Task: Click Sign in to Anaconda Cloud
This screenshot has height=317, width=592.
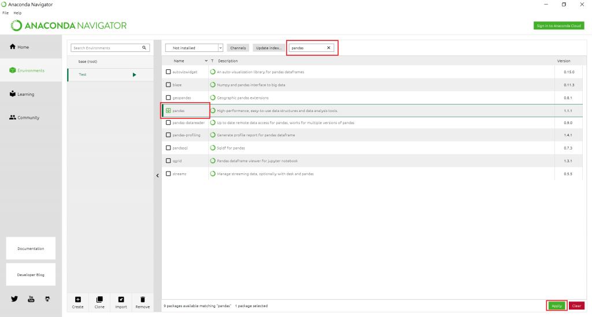Action: pos(559,25)
